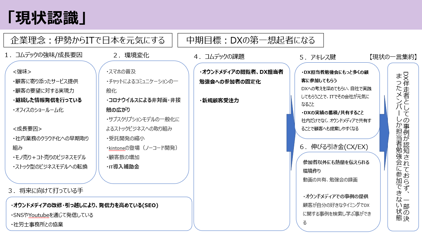This screenshot has width=422, height=234.
Task: Click line 顧客に寄り添ったサービス提供
Action: pos(45,81)
